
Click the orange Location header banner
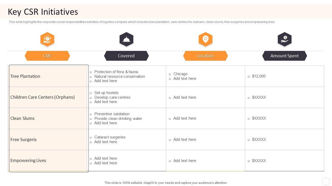coord(205,56)
